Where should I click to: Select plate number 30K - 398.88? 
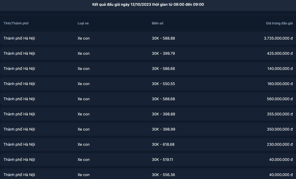click(x=163, y=114)
